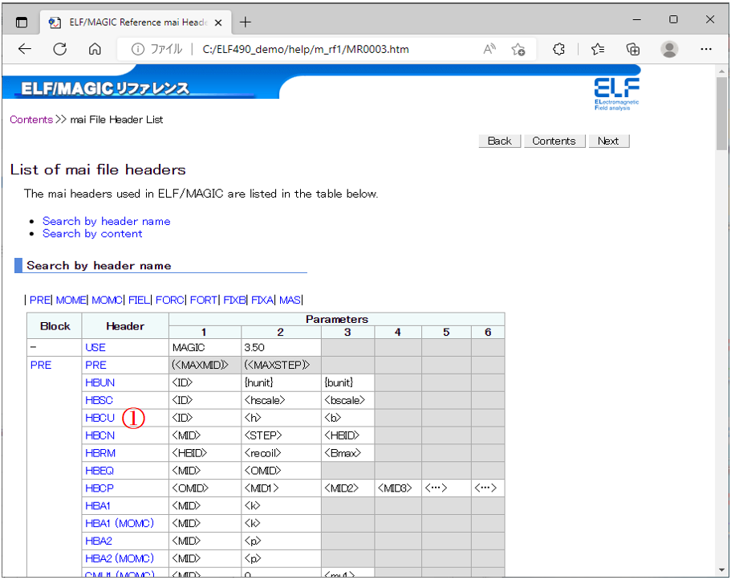Open the HBCN header link

tap(99, 435)
